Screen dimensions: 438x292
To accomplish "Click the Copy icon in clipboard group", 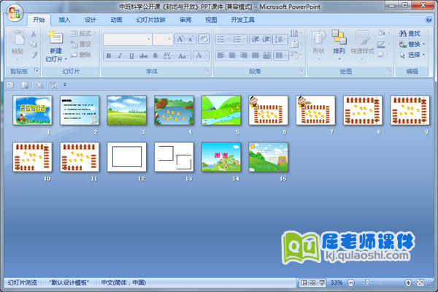I will coord(34,44).
